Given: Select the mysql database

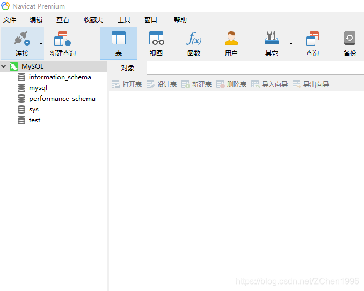Looking at the screenshot, I should coord(38,88).
